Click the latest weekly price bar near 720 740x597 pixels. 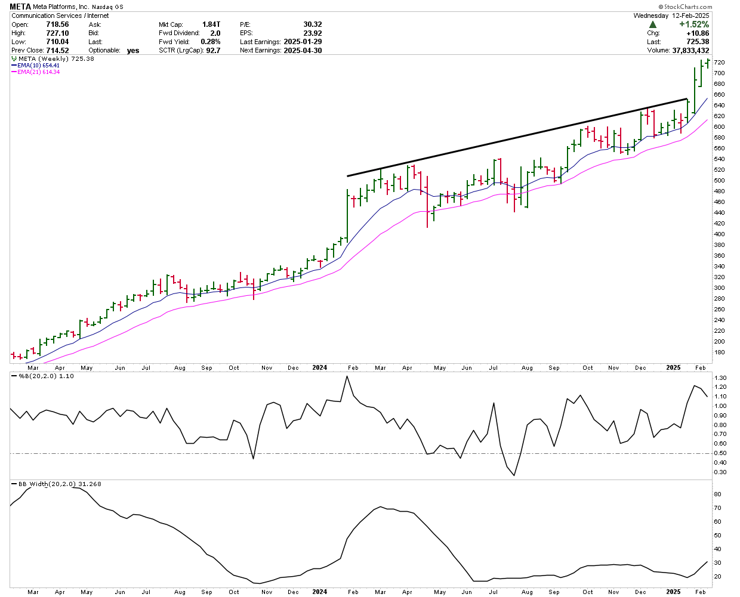(x=708, y=63)
